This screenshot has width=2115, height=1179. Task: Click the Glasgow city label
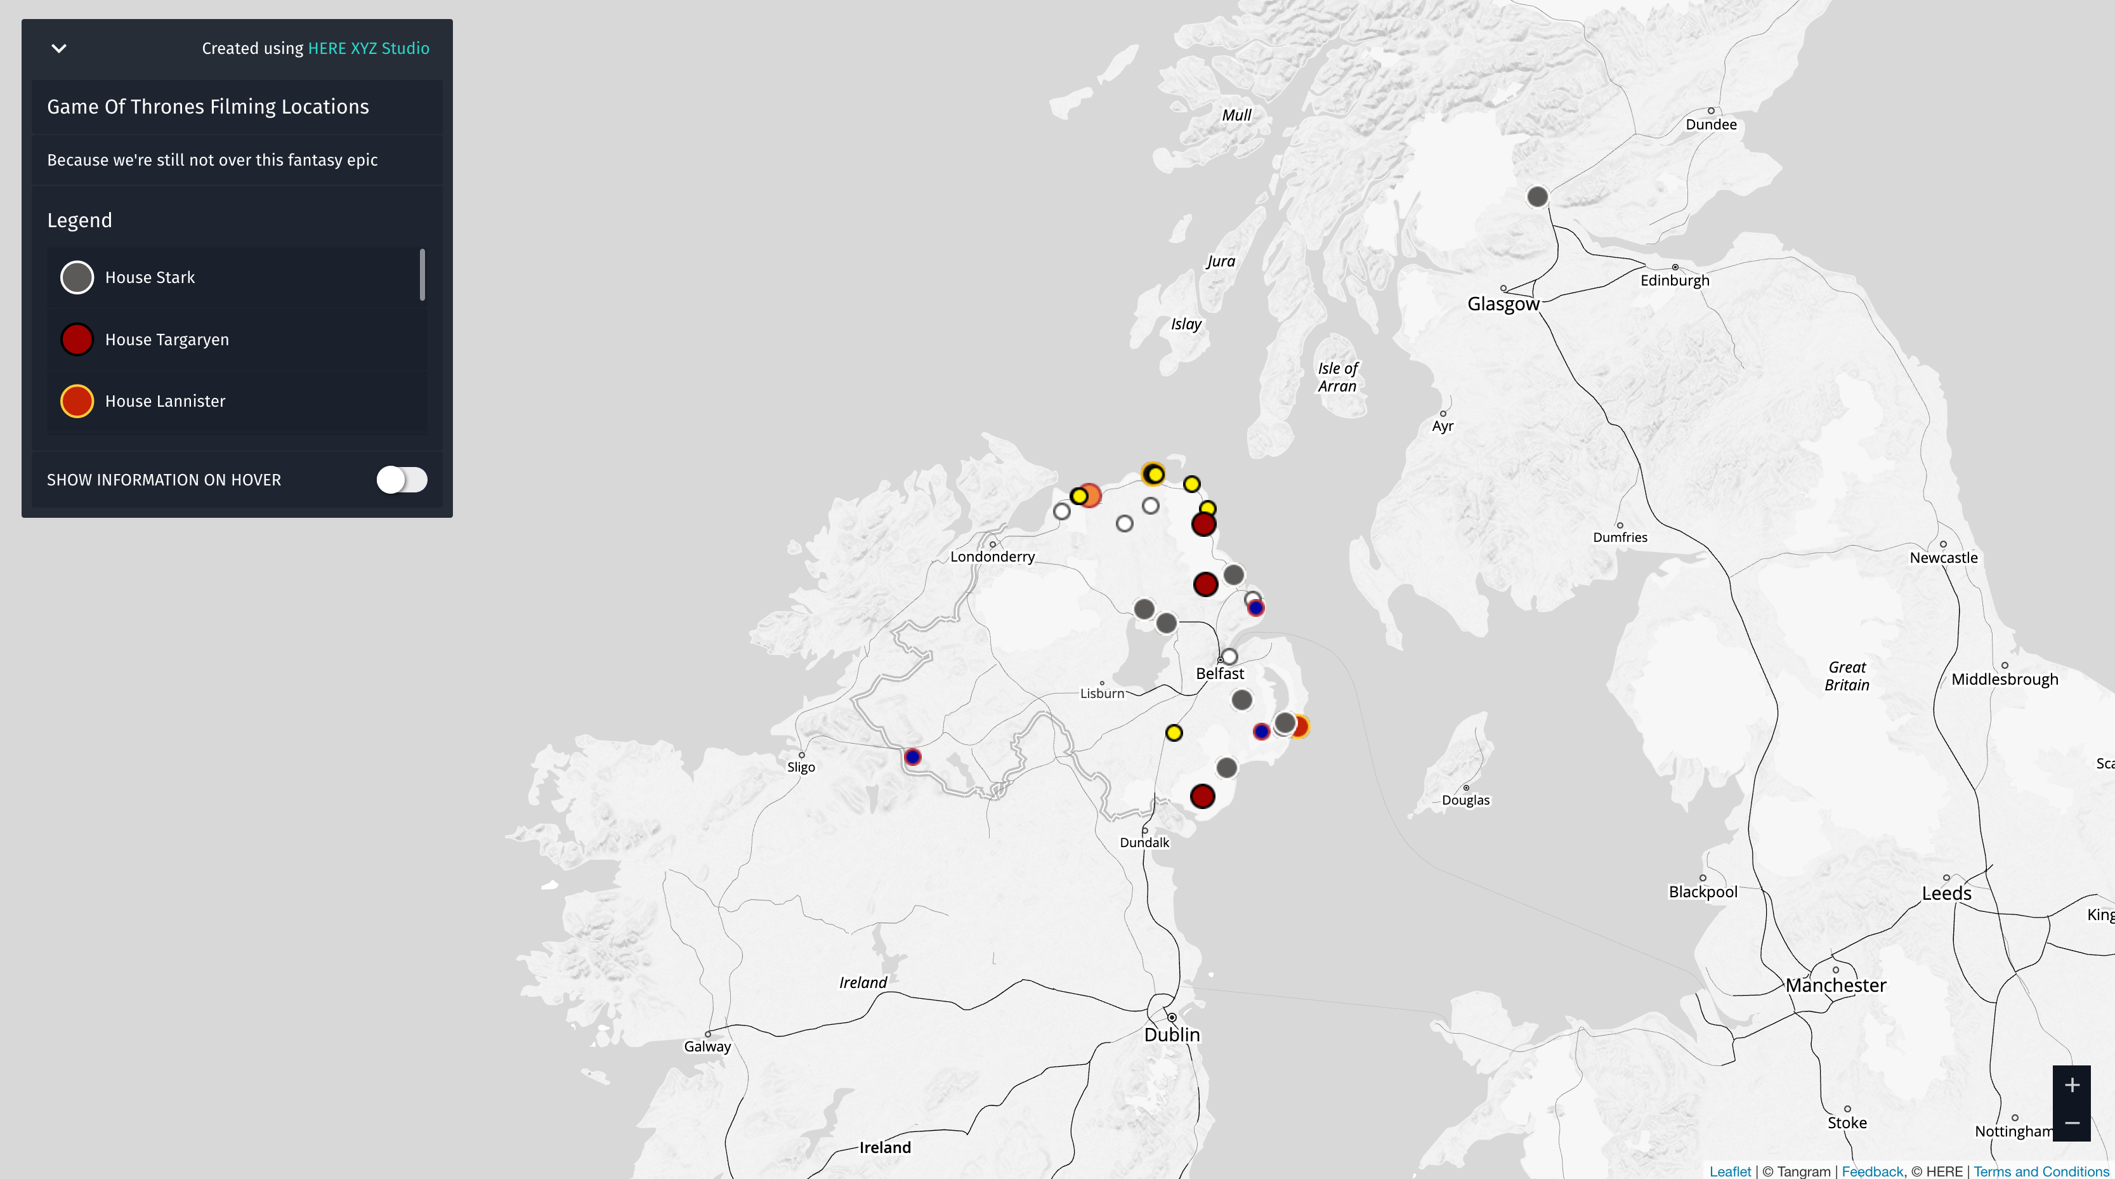(x=1503, y=304)
